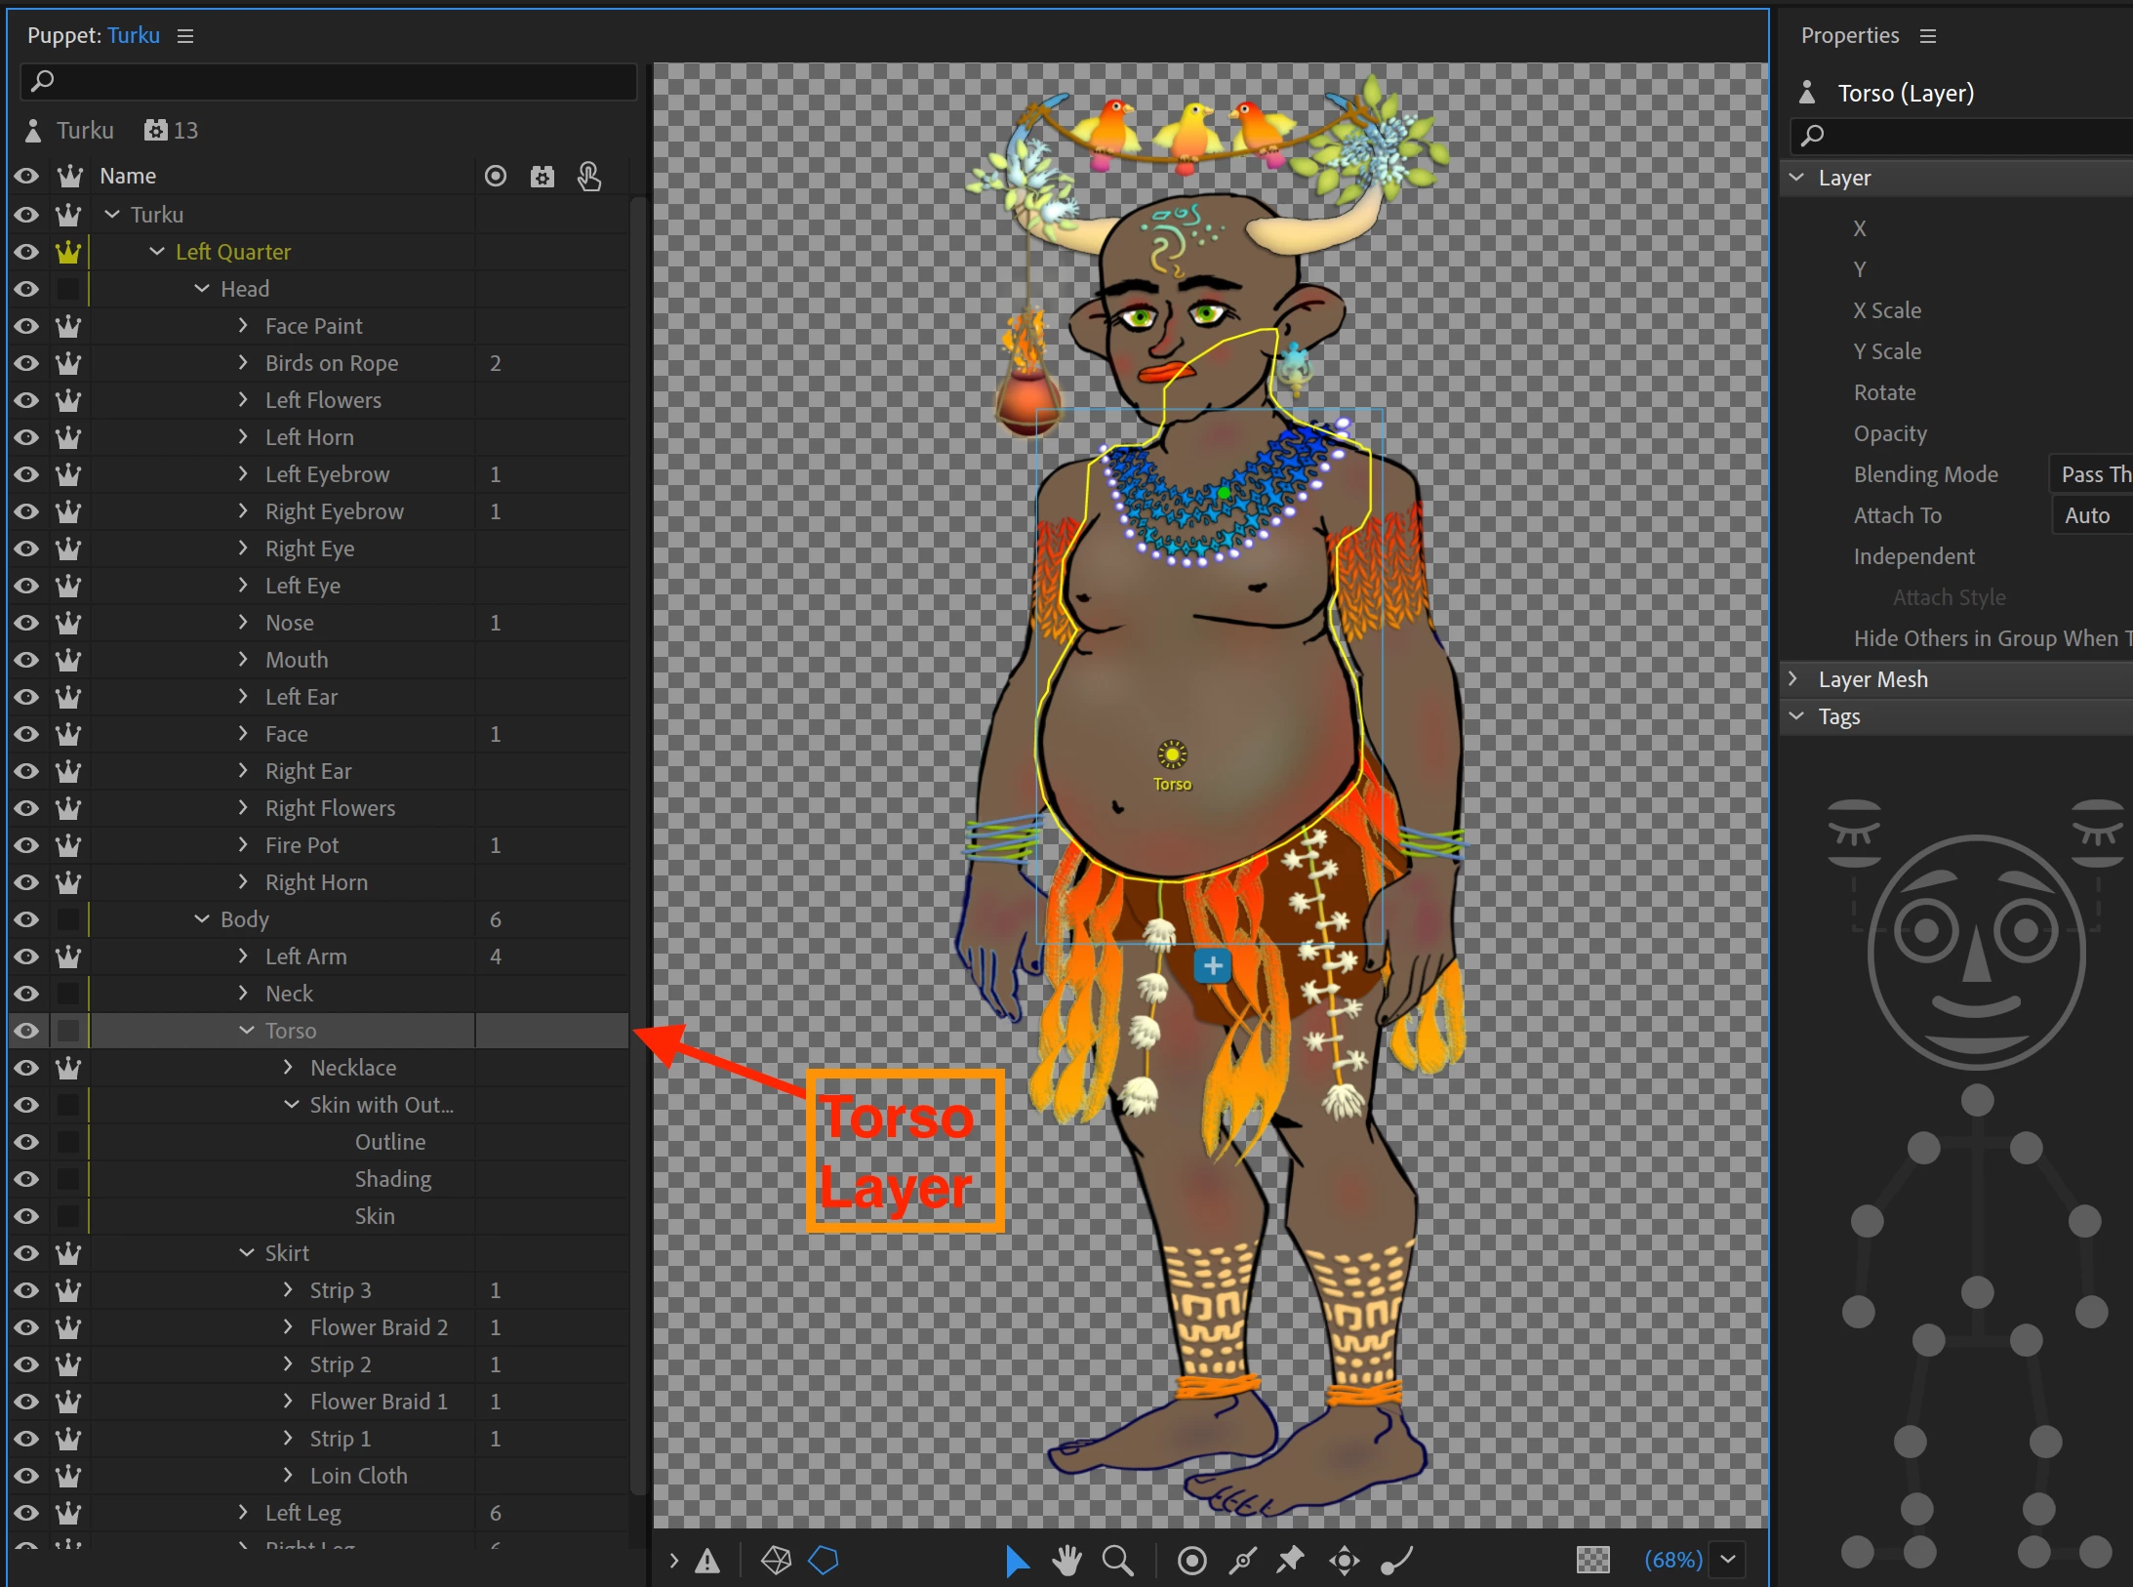
Task: Hide the Fire Pot layer
Action: (x=26, y=845)
